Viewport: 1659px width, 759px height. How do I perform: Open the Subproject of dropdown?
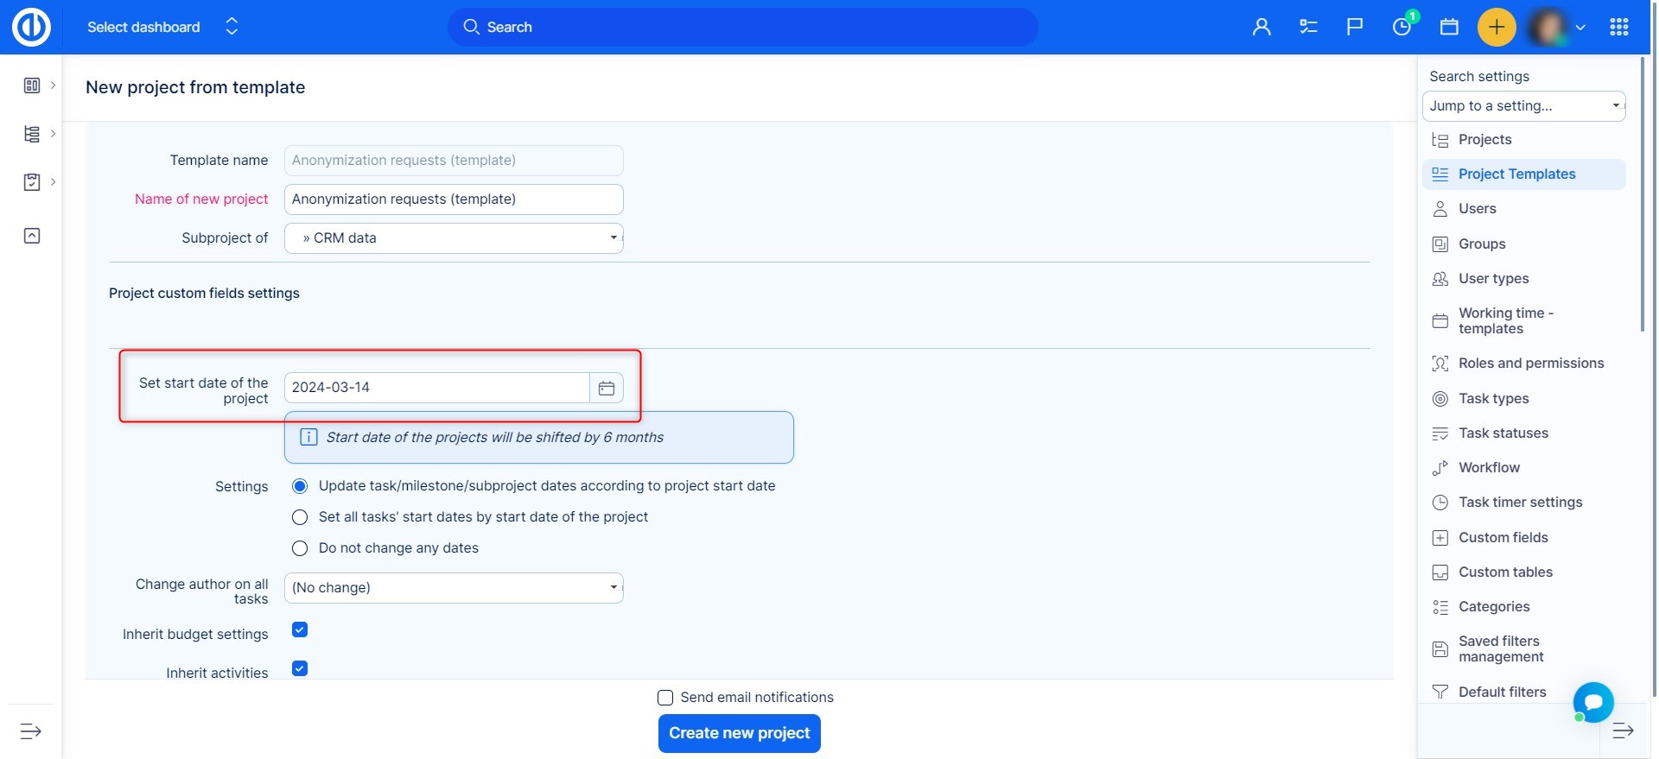[x=454, y=238]
